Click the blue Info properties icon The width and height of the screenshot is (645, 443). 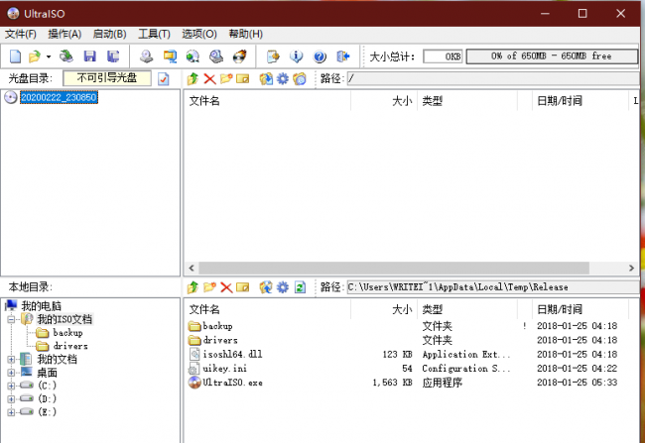[296, 56]
